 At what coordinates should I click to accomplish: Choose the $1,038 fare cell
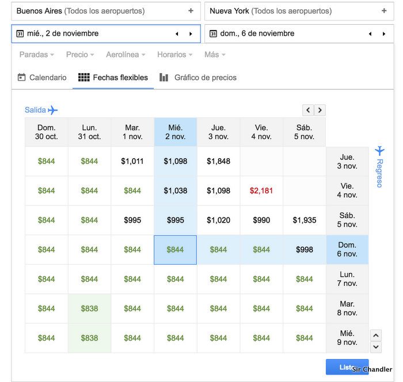pos(176,190)
